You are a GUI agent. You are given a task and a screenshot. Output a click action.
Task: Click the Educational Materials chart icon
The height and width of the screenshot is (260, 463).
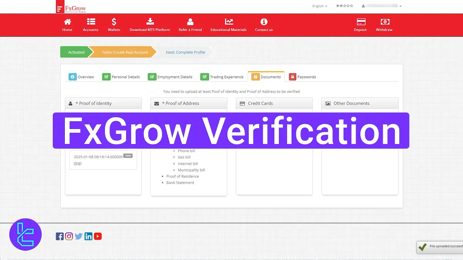(228, 22)
